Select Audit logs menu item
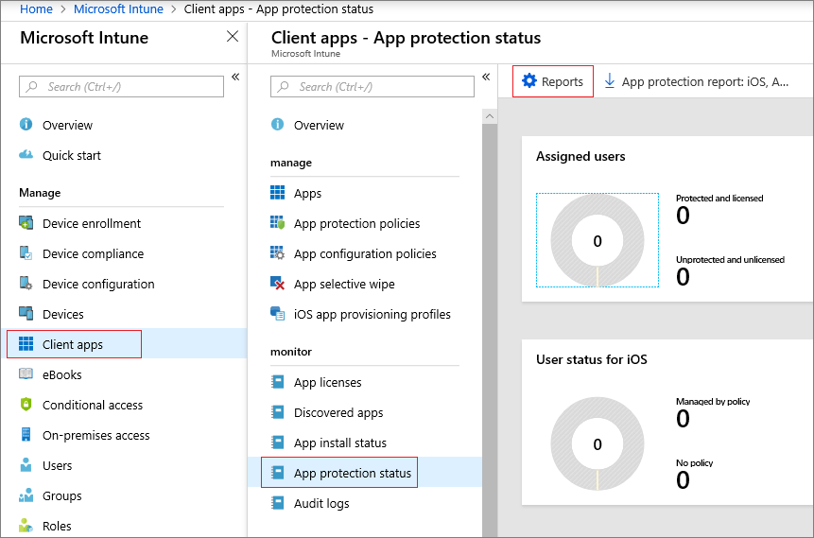814x538 pixels. pyautogui.click(x=321, y=503)
